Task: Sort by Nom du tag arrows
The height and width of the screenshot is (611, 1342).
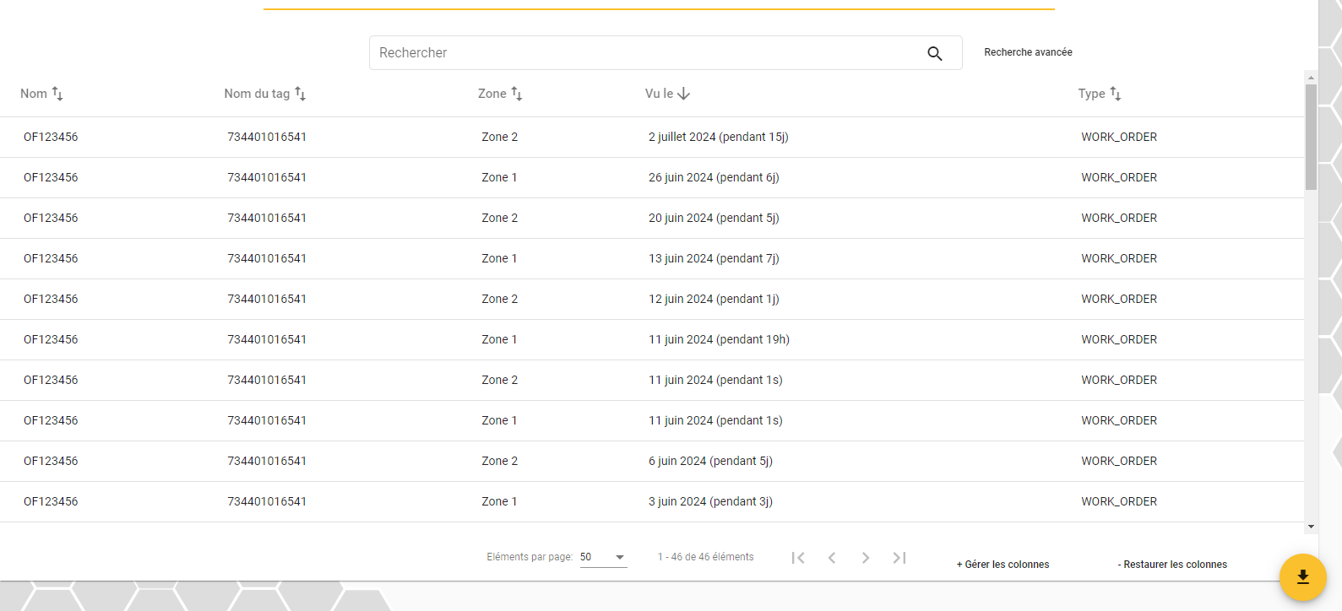Action: tap(300, 94)
